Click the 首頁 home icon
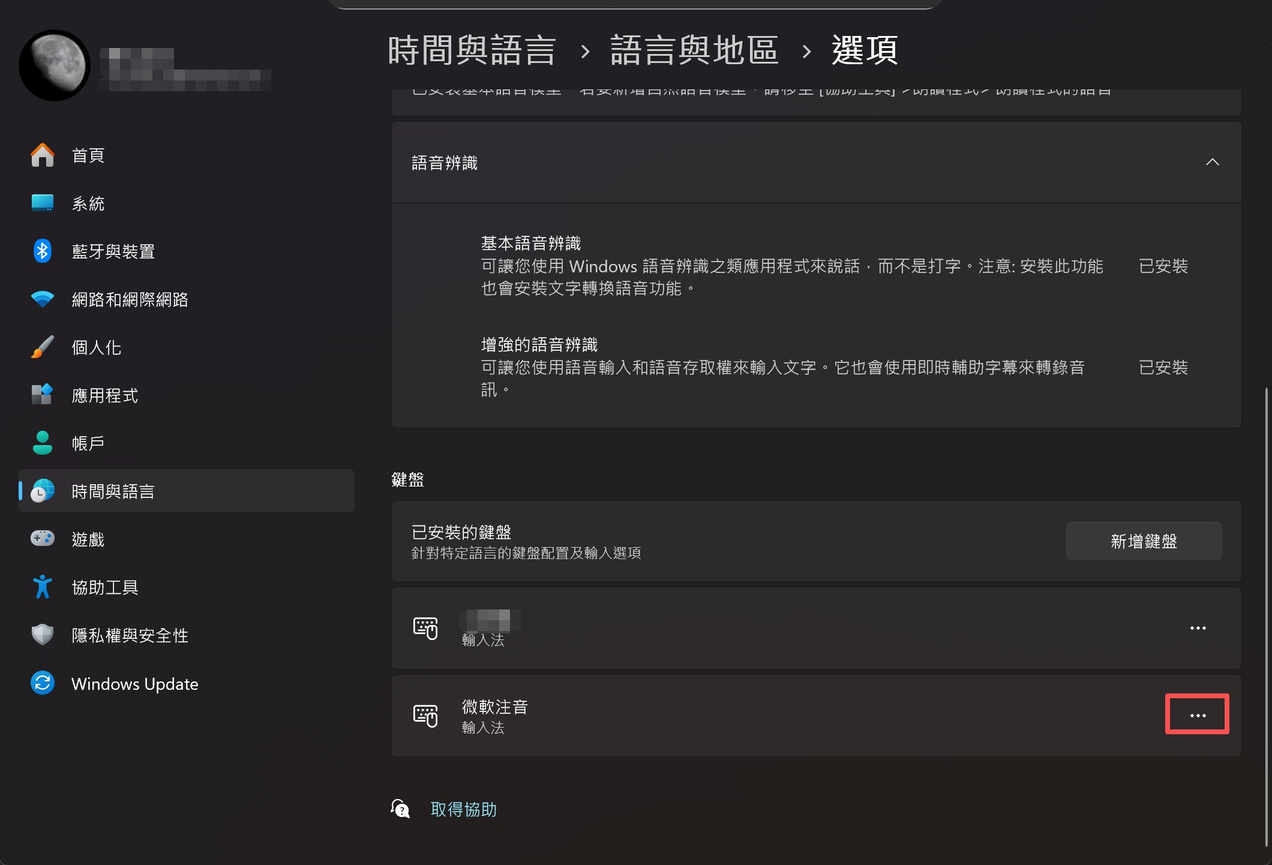The width and height of the screenshot is (1272, 865). (x=43, y=155)
